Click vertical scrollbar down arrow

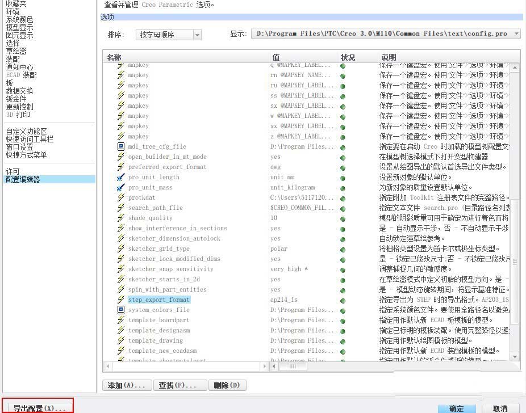[515, 357]
